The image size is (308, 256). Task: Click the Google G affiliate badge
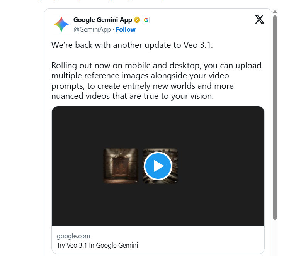pos(146,20)
